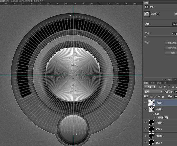
Task: Switch to the 路径 paths tab
Action: click(x=159, y=83)
